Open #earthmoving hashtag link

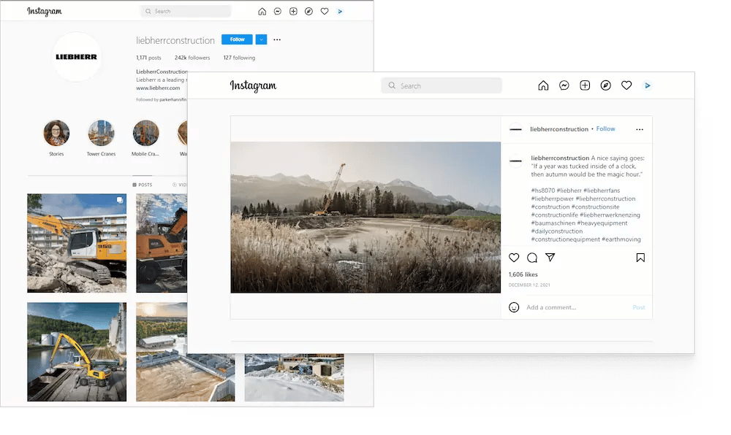click(x=621, y=239)
